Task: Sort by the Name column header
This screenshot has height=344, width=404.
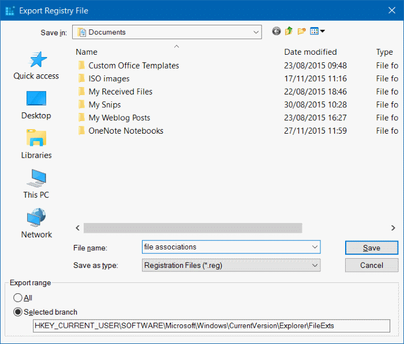Action: [x=87, y=52]
